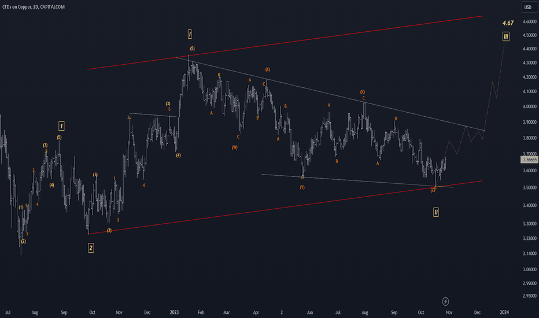539x318 pixels.
Task: Click the Feb label on time axis
Action: [x=201, y=312]
